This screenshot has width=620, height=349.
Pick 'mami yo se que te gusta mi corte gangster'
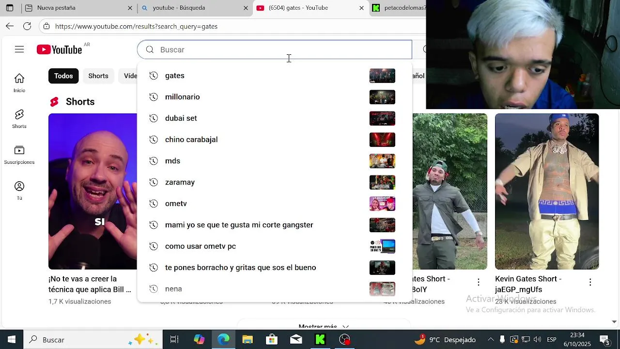[274, 225]
